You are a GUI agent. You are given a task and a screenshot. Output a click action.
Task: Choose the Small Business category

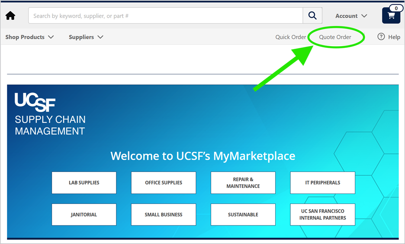(x=164, y=215)
